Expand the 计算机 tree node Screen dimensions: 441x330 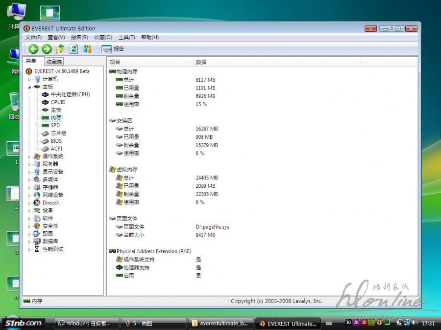pyautogui.click(x=29, y=79)
